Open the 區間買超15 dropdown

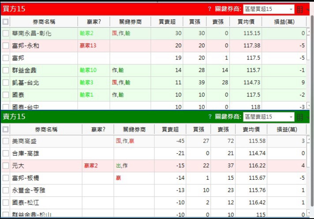tap(268, 9)
